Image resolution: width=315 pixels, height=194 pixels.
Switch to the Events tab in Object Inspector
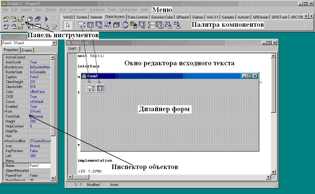(27, 51)
